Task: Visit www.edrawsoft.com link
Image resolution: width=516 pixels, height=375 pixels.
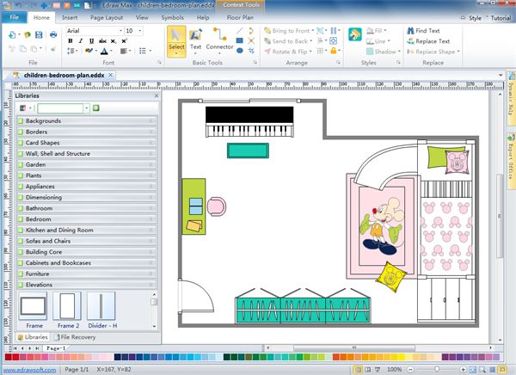Action: click(x=29, y=369)
